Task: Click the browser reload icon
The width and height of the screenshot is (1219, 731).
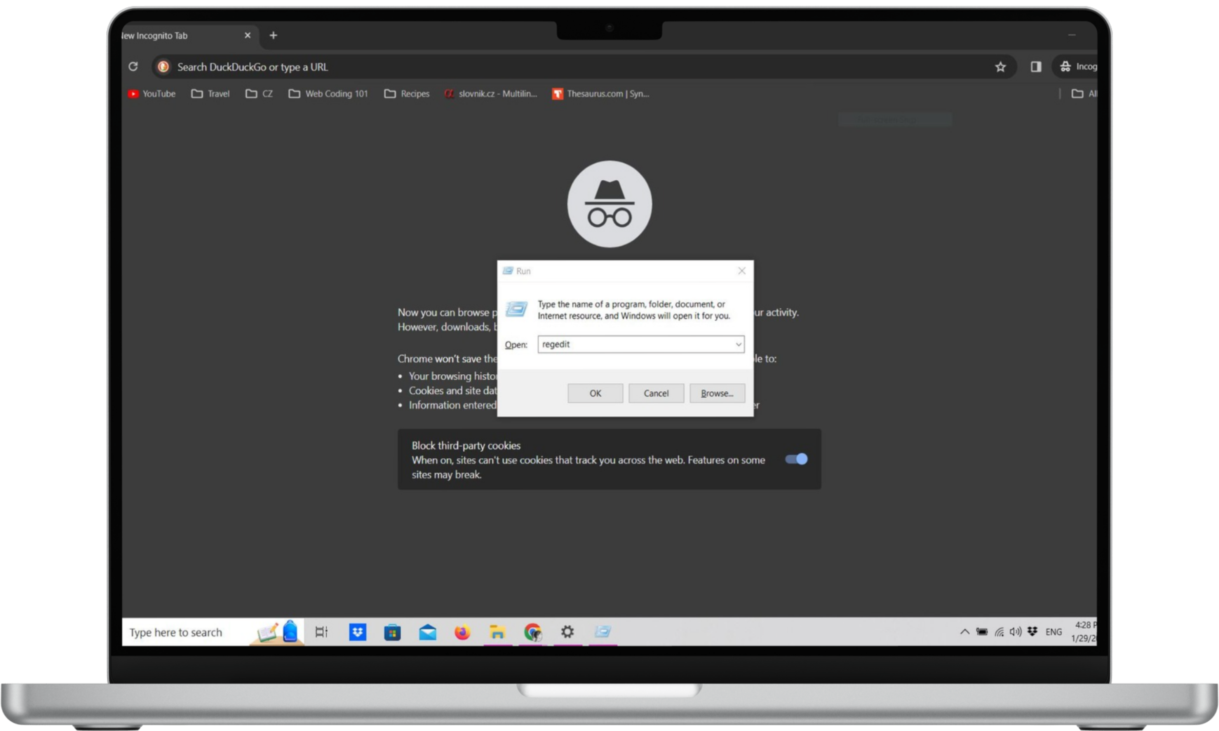Action: [x=133, y=66]
